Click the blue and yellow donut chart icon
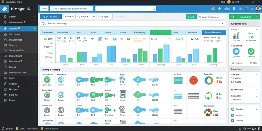This screenshot has height=131, width=262. pos(209,80)
